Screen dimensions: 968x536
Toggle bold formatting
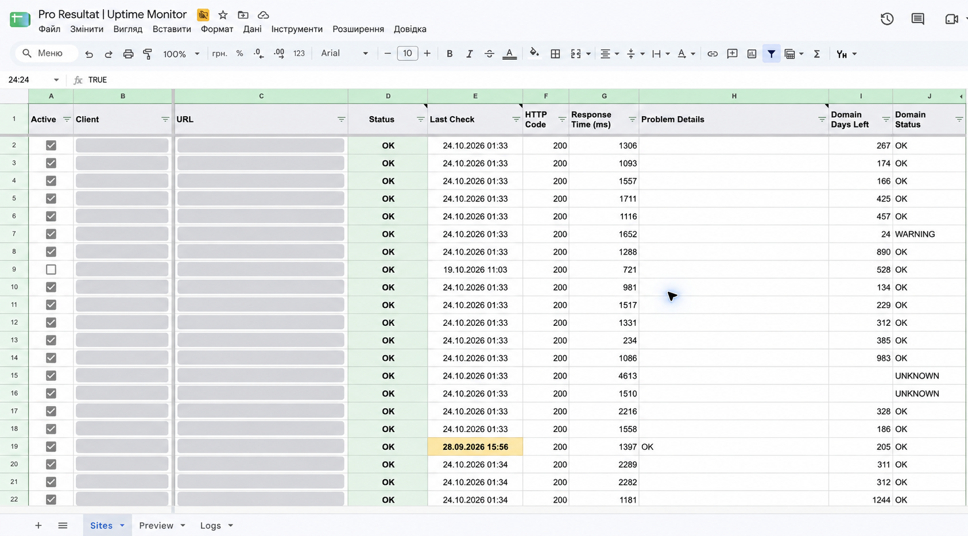[450, 54]
